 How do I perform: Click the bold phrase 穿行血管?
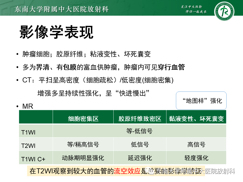pos(171,67)
